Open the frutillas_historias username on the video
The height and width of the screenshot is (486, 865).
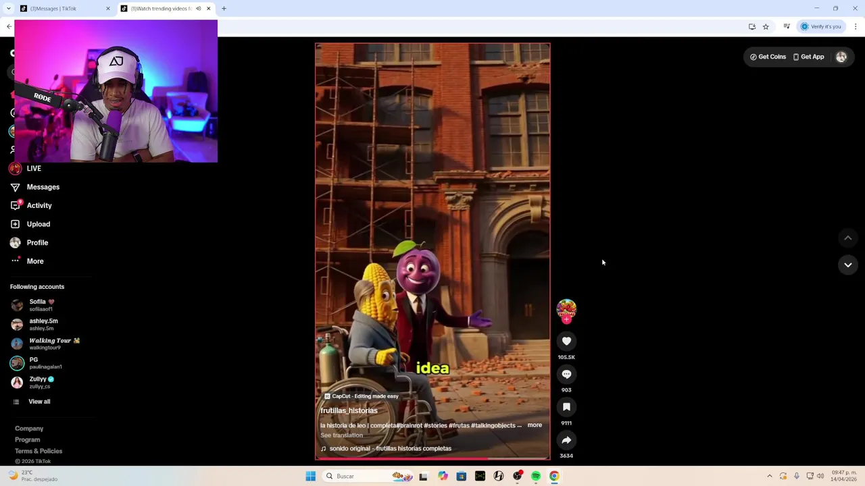click(349, 411)
